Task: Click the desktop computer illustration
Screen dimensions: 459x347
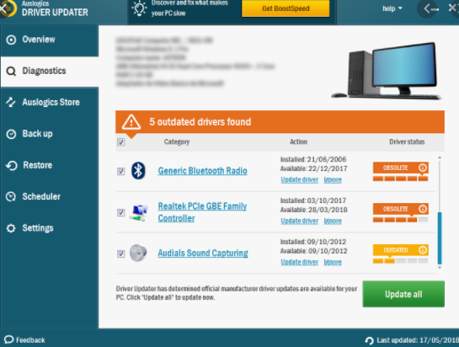Action: [x=387, y=71]
